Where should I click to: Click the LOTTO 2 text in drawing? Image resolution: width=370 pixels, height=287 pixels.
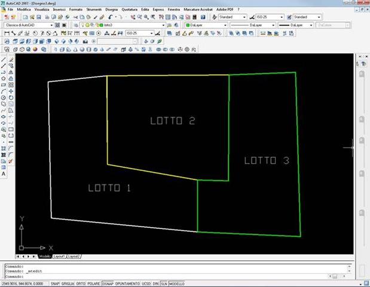[x=173, y=121]
